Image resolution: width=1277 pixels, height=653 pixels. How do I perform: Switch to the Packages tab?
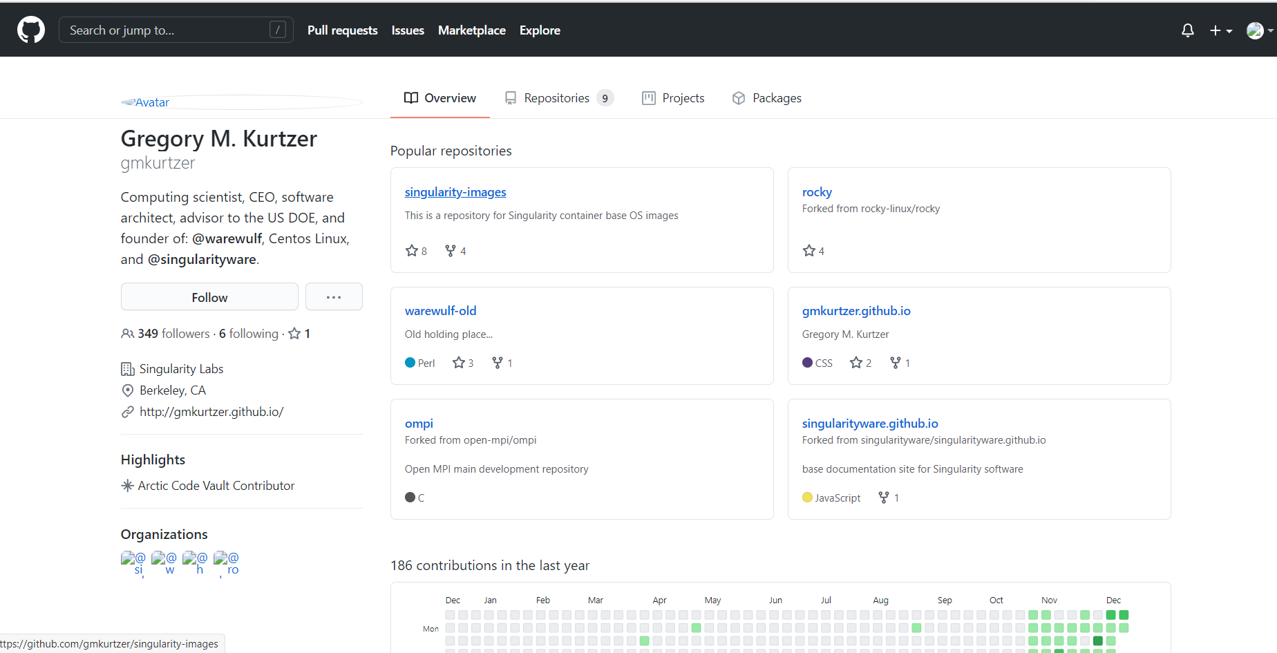pos(766,98)
